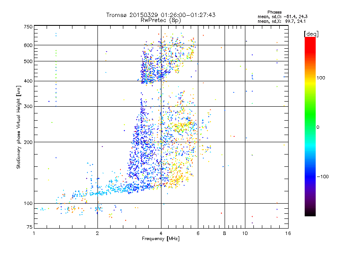Image resolution: width=339 pixels, height=254 pixels.
Task: Click the Stationary phase Virtual Height axis label
Action: point(19,127)
